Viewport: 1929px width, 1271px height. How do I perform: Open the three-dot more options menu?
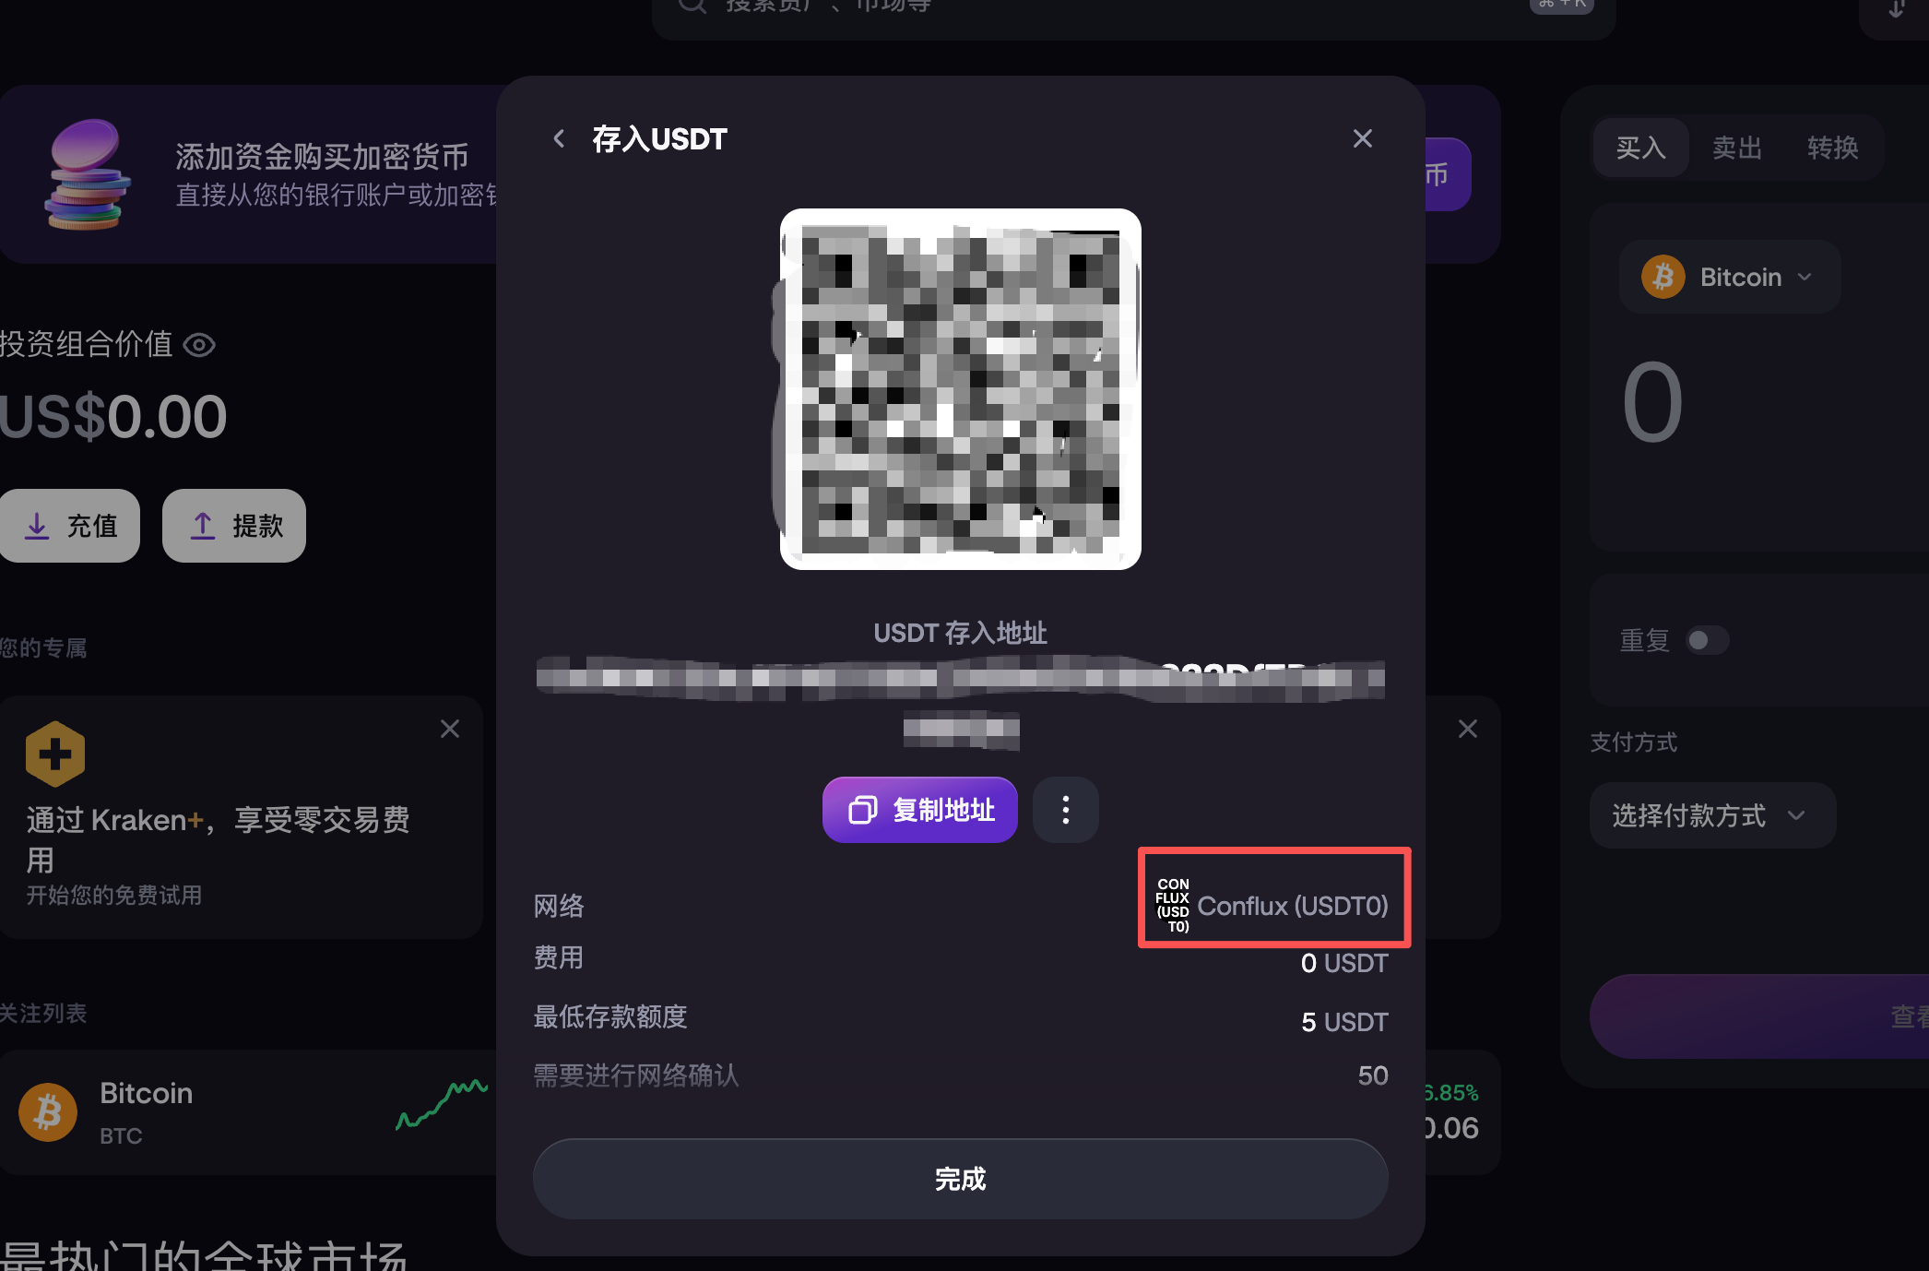pos(1066,810)
